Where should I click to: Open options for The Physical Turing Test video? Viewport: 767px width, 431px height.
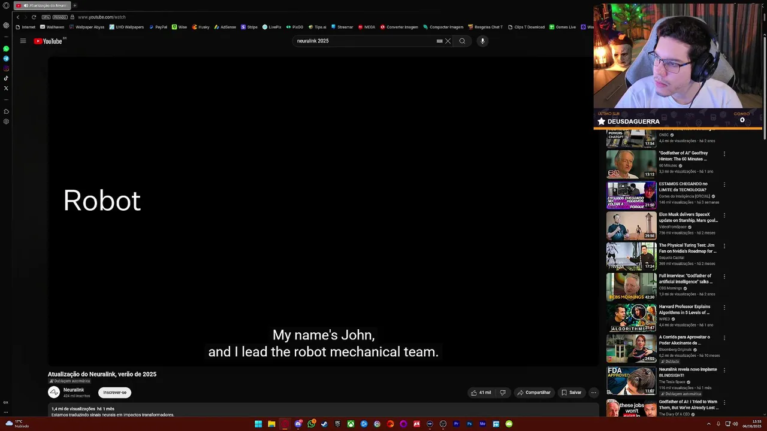(x=724, y=246)
